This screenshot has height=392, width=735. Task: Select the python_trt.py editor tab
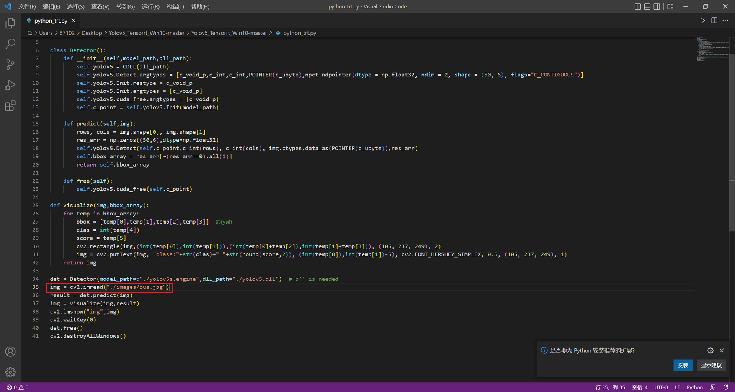[51, 21]
